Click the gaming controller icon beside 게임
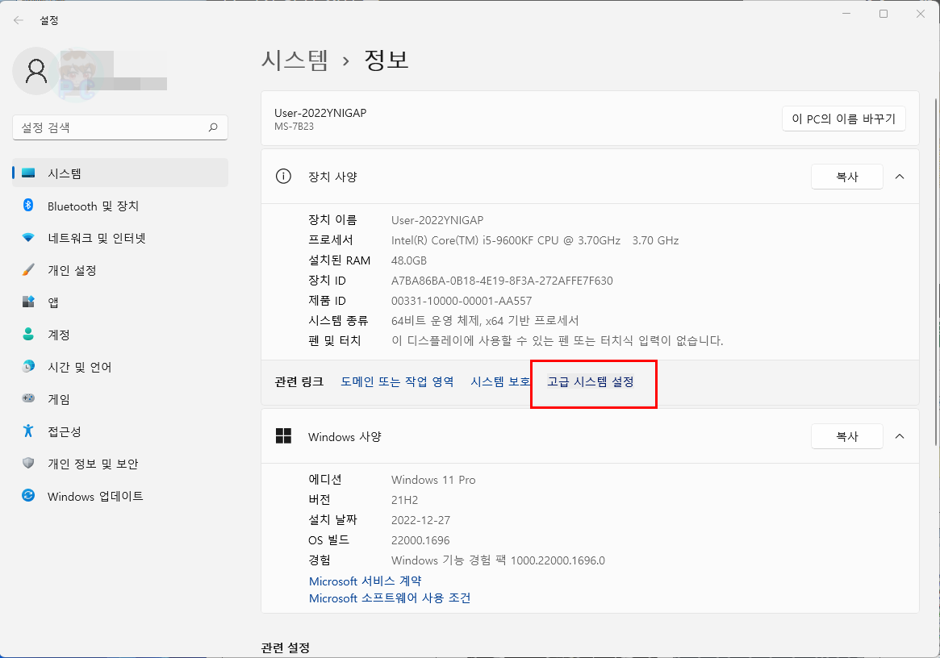 click(28, 398)
